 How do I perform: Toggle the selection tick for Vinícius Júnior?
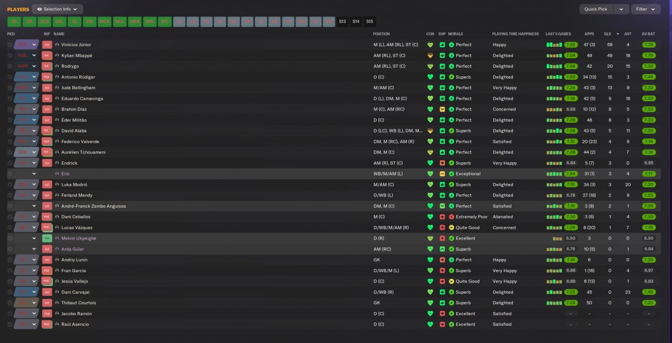(x=10, y=45)
